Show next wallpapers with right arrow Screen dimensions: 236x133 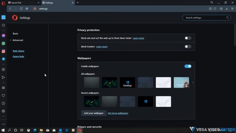point(193,82)
